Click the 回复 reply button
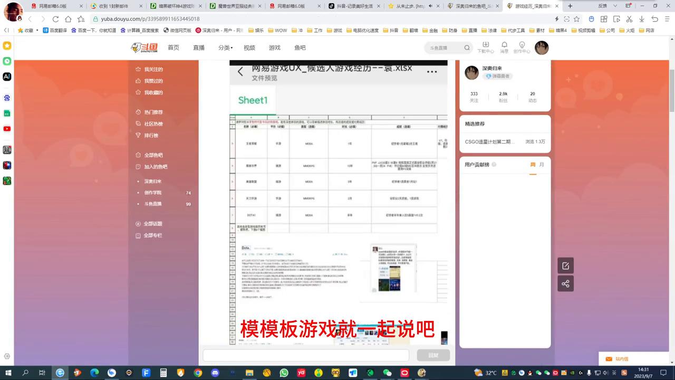Screen dimensions: 675x380 pos(433,355)
